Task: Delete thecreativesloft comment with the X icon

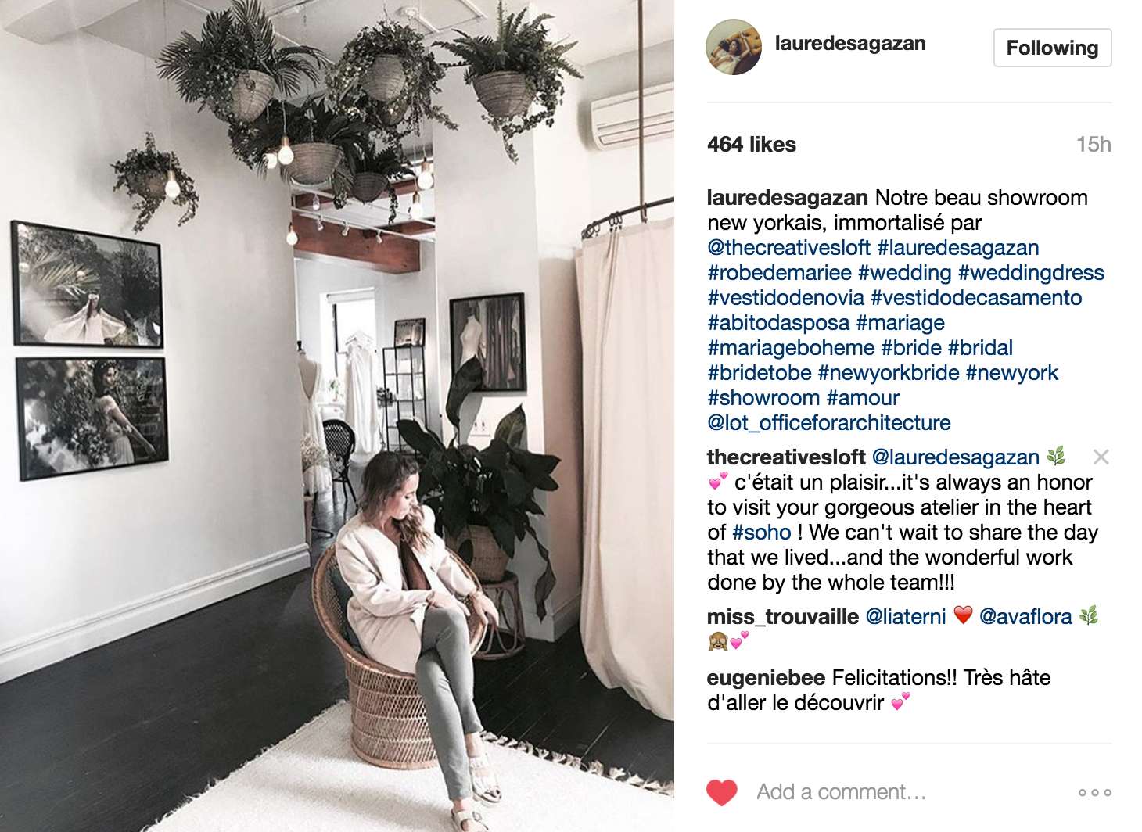Action: 1101,457
